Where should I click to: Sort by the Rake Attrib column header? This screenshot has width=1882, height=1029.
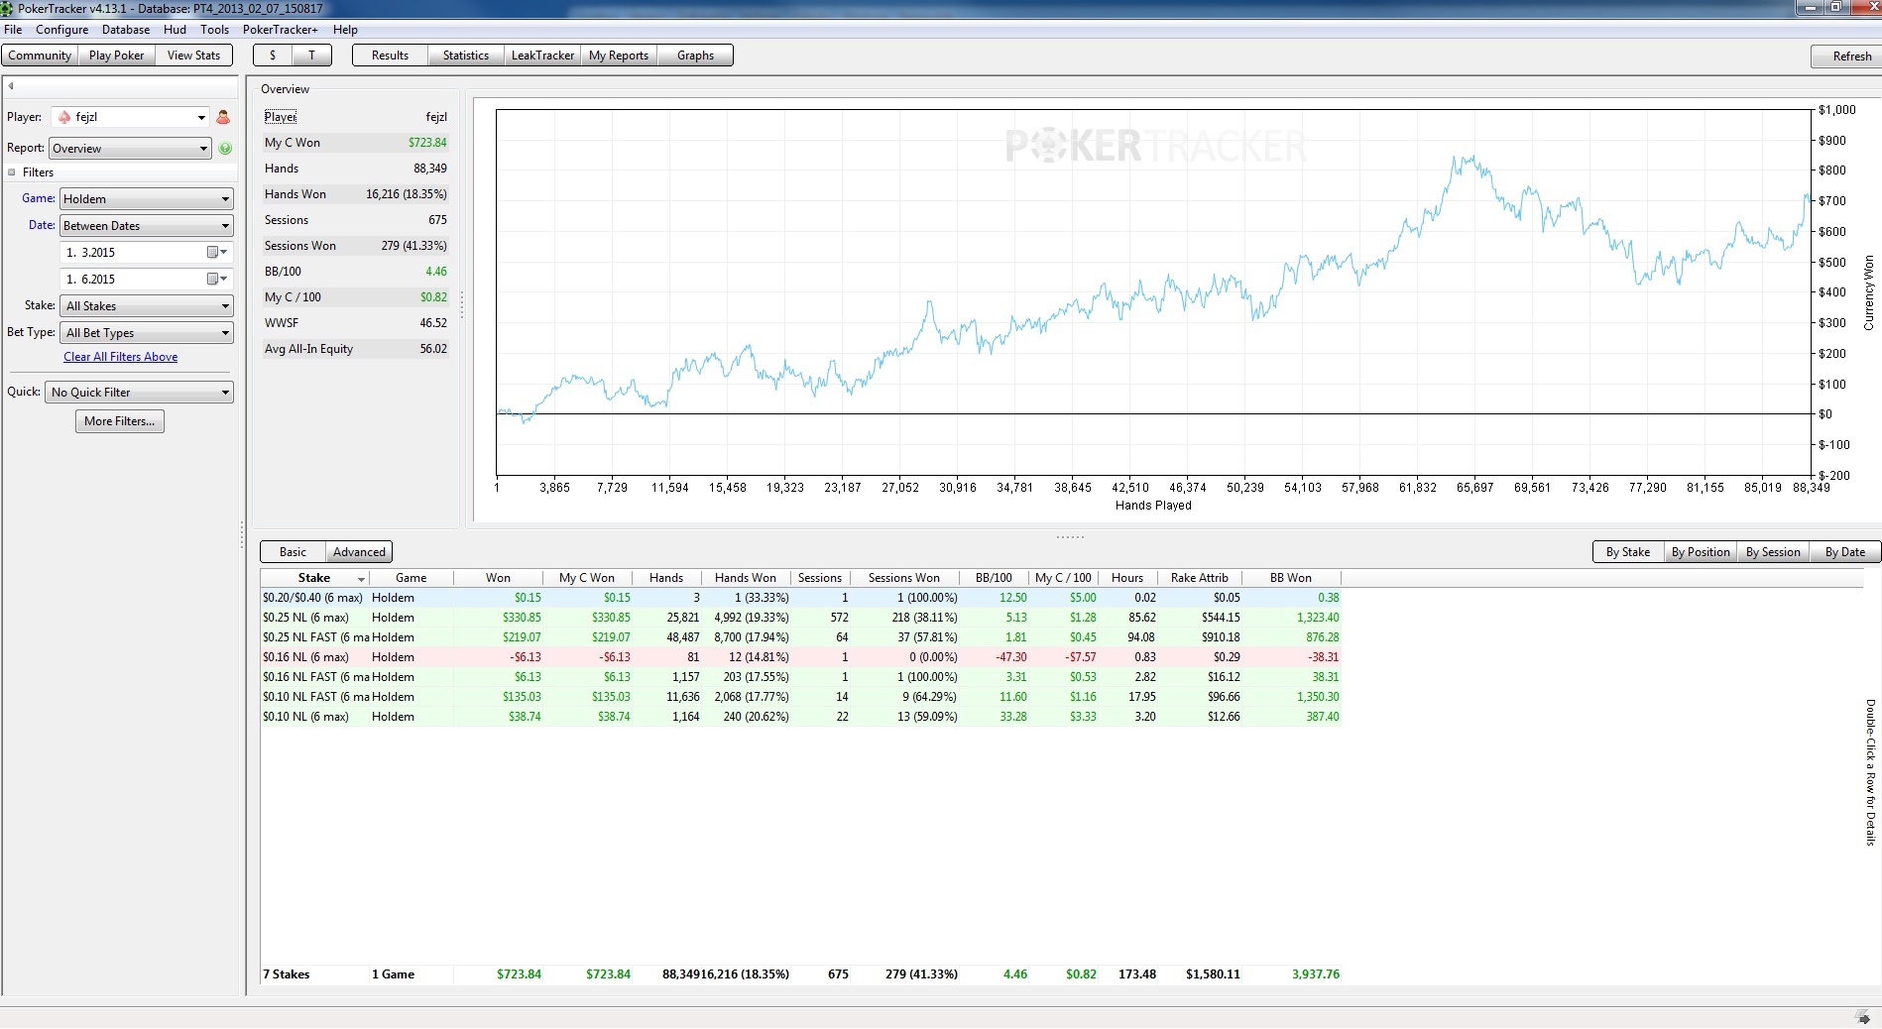coord(1199,578)
